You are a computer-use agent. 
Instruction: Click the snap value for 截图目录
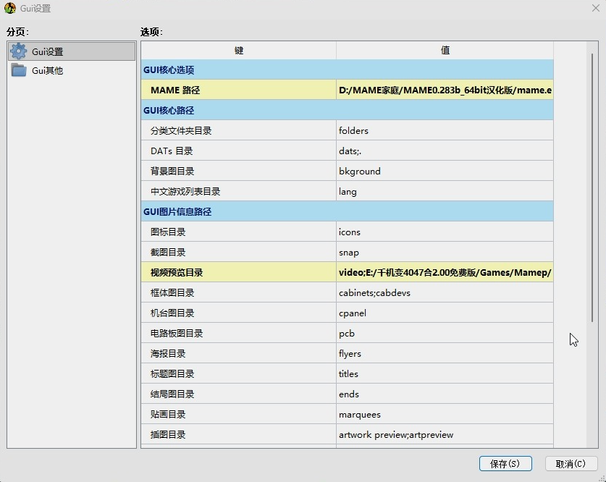pos(349,253)
